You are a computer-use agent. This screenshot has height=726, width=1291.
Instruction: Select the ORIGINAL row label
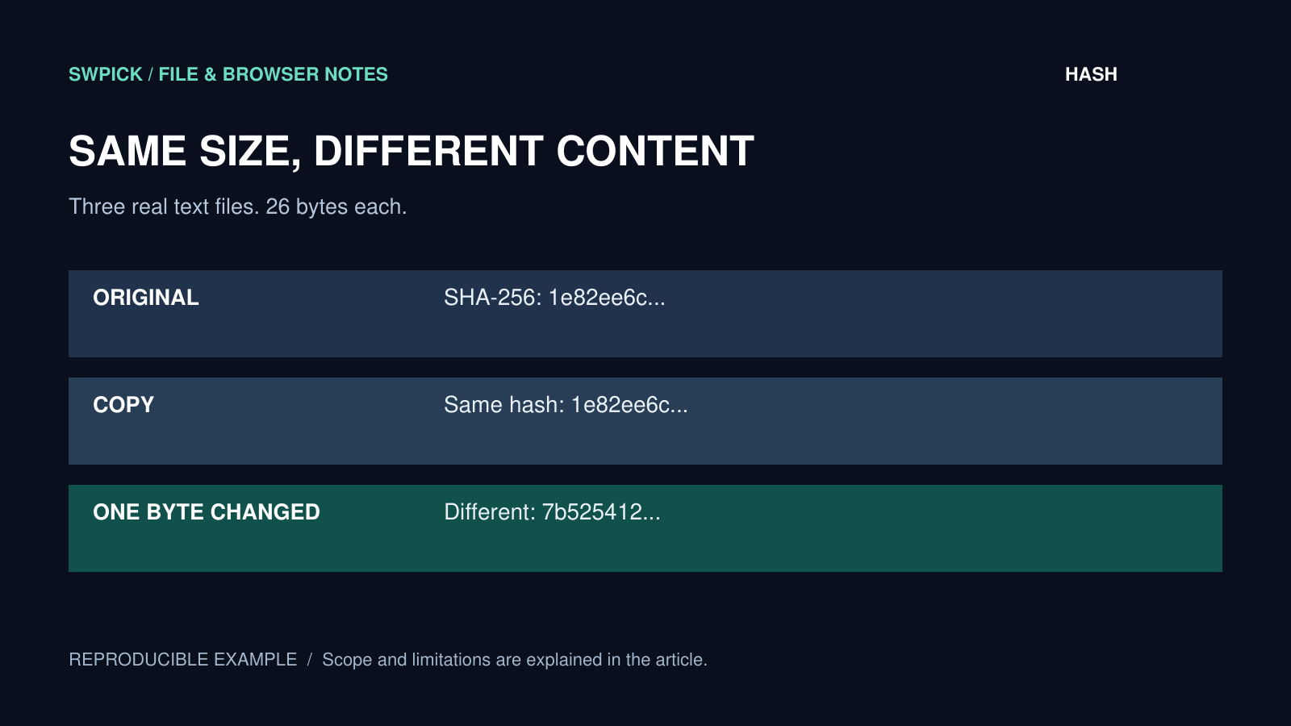(x=146, y=298)
